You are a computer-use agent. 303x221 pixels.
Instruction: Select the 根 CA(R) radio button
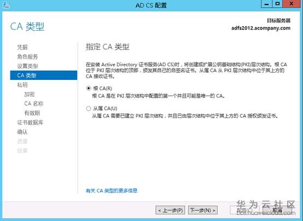[89, 89]
